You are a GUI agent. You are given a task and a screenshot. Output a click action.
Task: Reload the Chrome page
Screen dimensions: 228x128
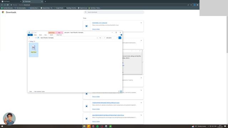8,5
